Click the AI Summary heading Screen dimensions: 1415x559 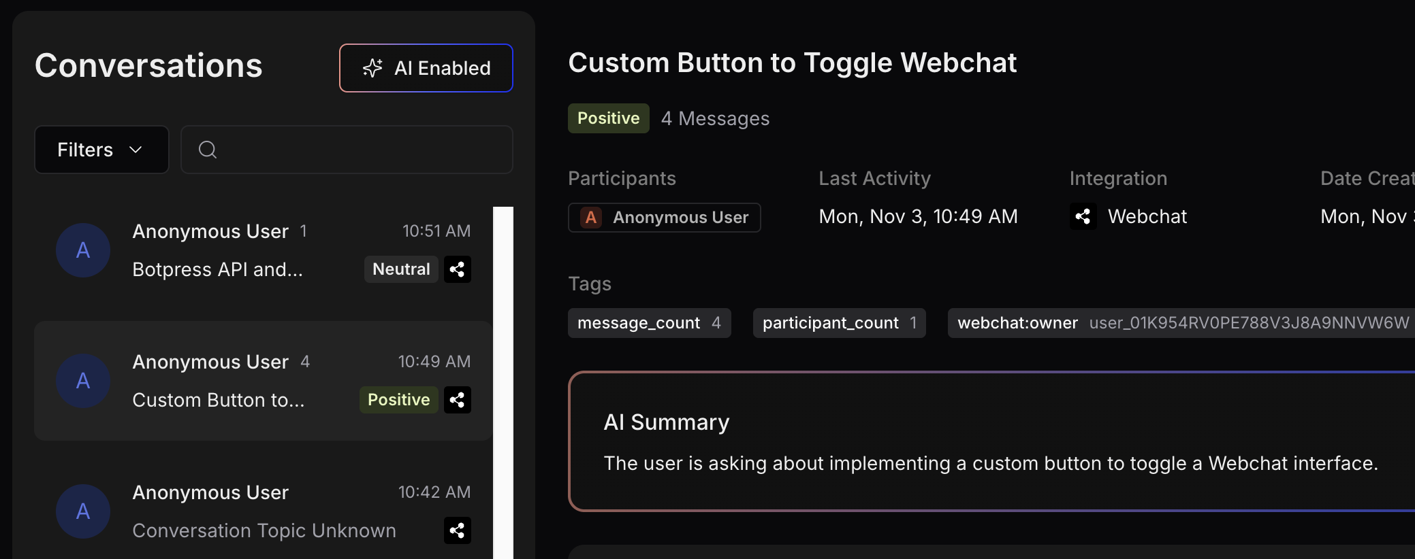(667, 422)
